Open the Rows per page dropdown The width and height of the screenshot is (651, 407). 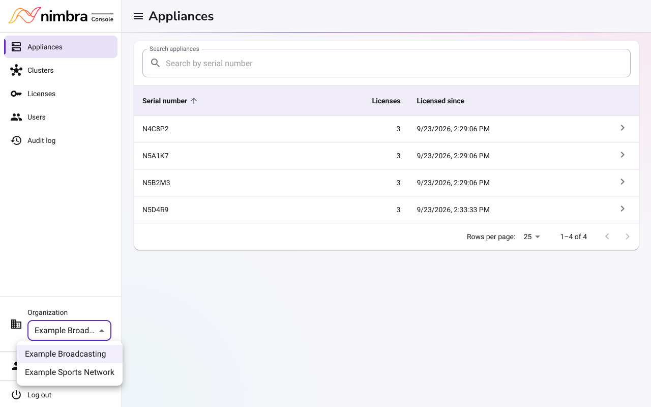coord(532,237)
